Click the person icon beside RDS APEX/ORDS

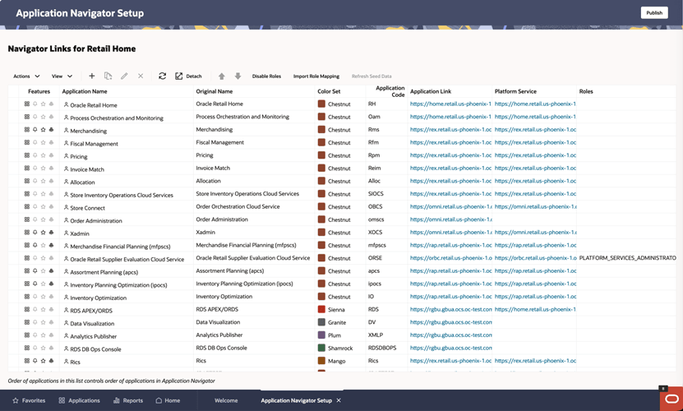67,311
